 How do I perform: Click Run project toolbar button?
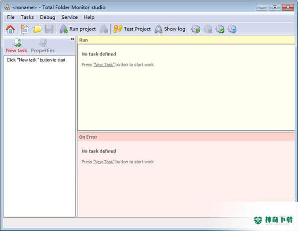77,29
